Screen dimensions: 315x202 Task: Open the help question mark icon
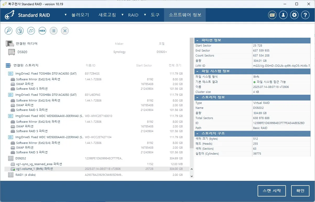coord(305,15)
